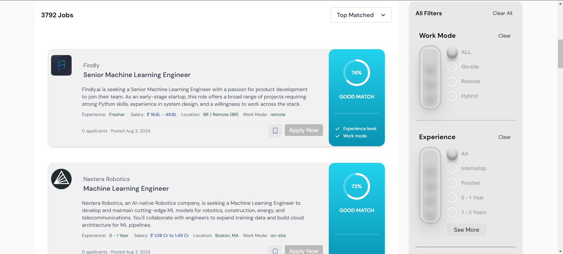Click Findly's 'Fresher' experience value
This screenshot has width=563, height=254.
point(117,115)
